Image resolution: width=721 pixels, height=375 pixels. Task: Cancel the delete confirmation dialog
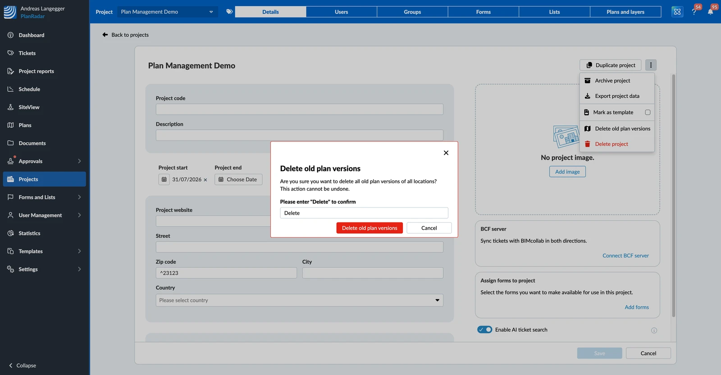pos(429,228)
